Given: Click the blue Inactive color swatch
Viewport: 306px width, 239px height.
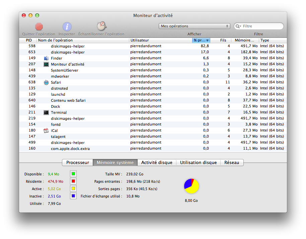Looking at the screenshot, I should [73, 196].
